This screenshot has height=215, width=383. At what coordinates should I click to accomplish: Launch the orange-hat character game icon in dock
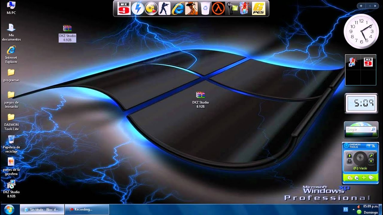(191, 8)
